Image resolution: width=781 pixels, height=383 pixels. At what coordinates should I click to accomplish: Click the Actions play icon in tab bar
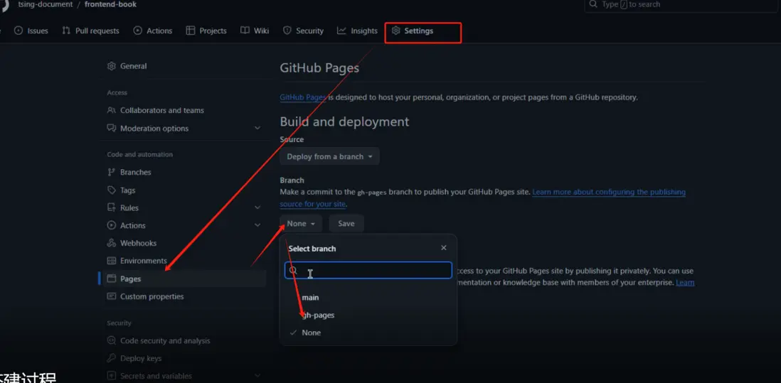point(137,31)
